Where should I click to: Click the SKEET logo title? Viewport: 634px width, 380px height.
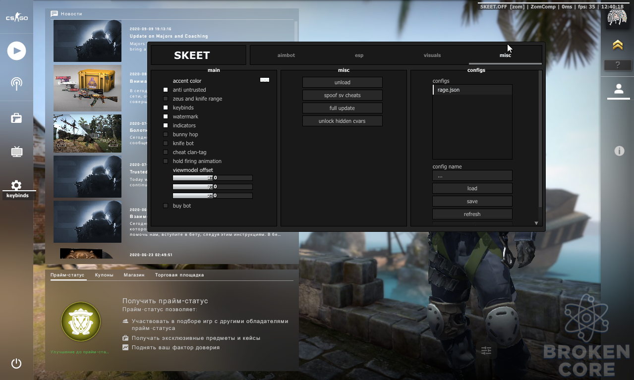(192, 55)
